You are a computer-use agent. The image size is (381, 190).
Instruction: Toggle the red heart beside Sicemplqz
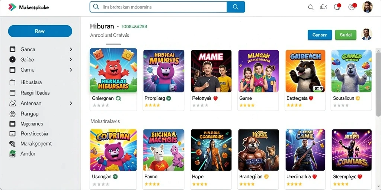tap(360, 177)
